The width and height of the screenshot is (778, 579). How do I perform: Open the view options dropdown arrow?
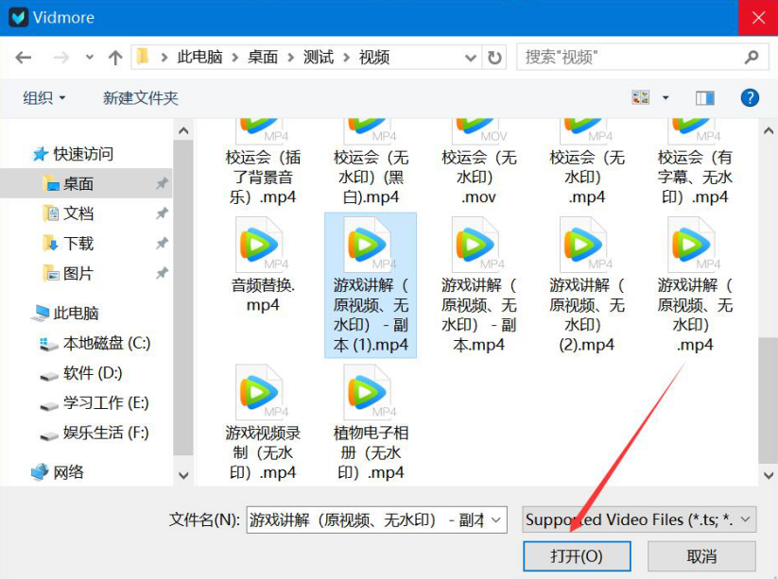(x=666, y=97)
